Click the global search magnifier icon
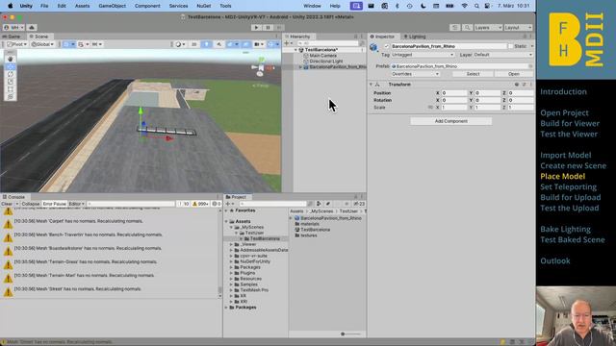 [467, 28]
